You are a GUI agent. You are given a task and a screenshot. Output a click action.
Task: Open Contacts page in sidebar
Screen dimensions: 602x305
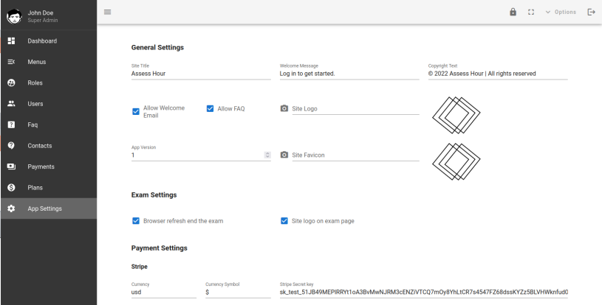tap(40, 146)
